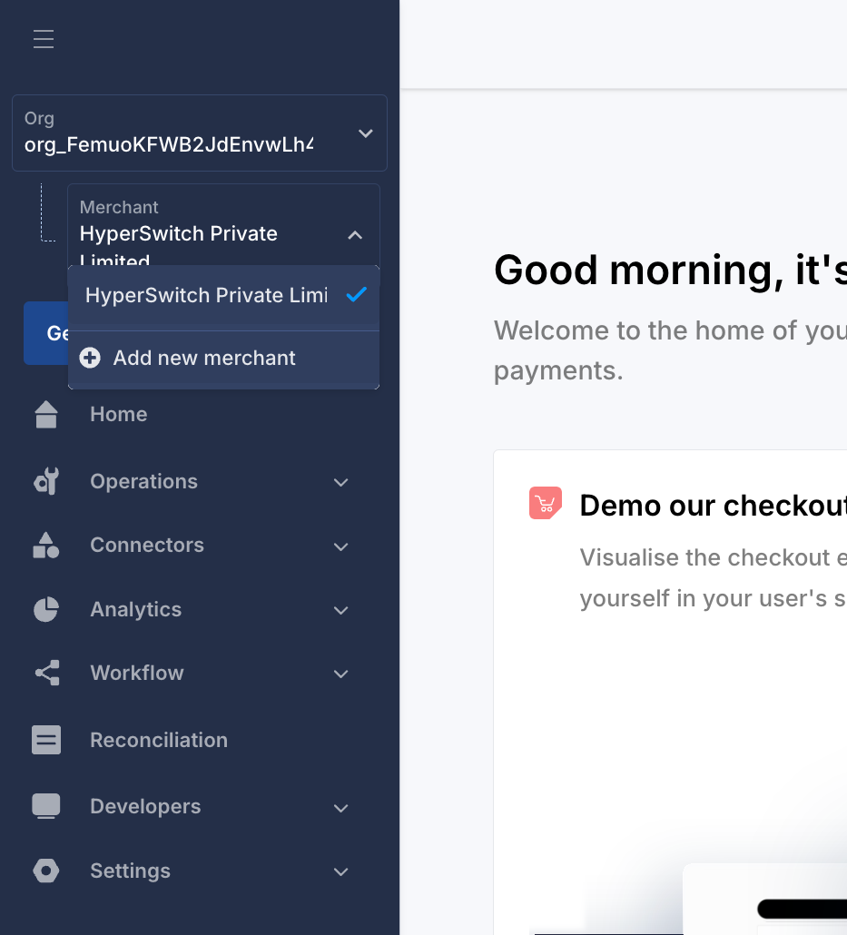Click the partially hidden blue button

click(46, 333)
